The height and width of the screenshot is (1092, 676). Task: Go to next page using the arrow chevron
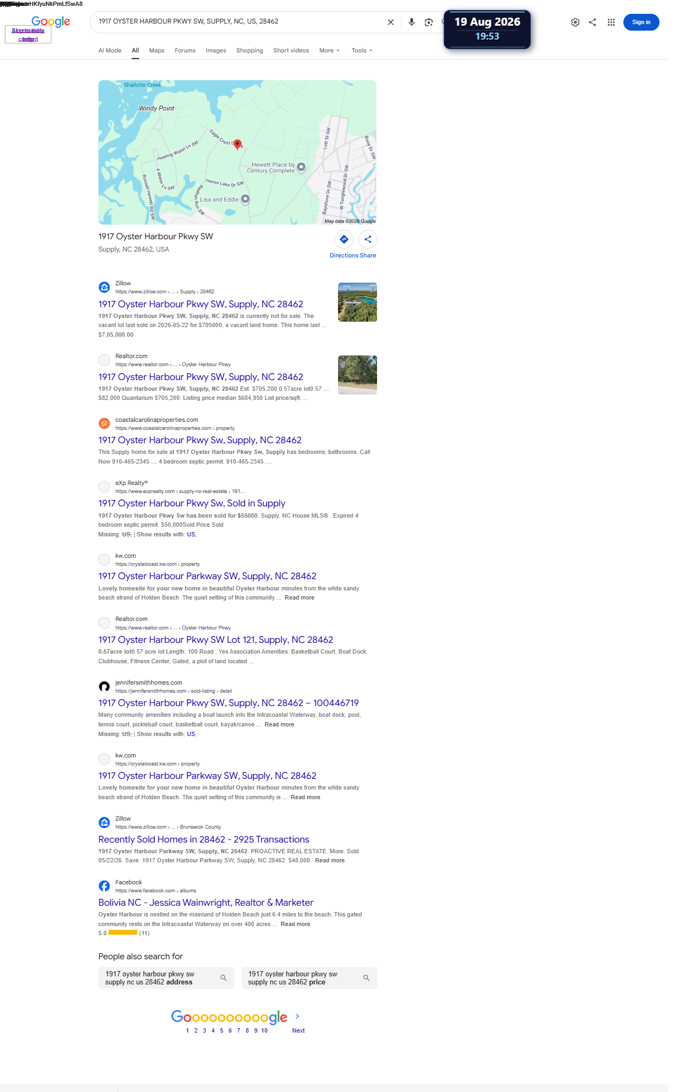pyautogui.click(x=297, y=1016)
